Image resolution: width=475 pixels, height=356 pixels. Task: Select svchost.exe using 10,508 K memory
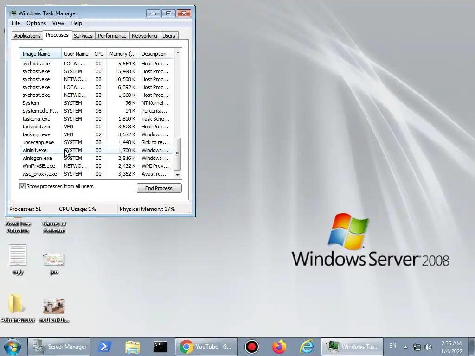tap(96, 79)
